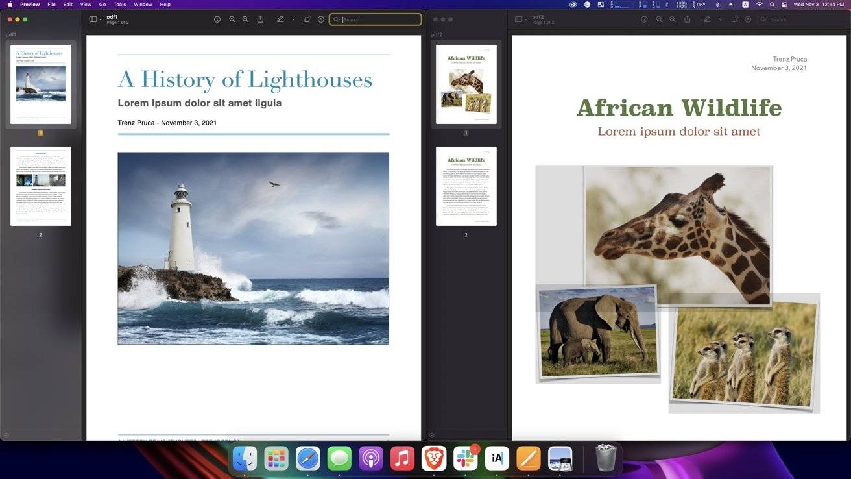Launch Safari from the Dock
Screen dimensions: 851x479
[x=309, y=458]
